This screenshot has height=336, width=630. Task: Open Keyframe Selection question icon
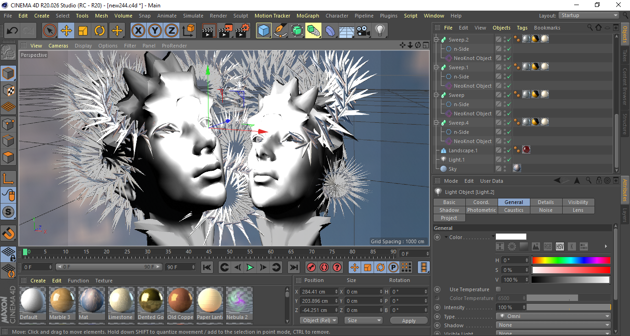[x=337, y=267]
